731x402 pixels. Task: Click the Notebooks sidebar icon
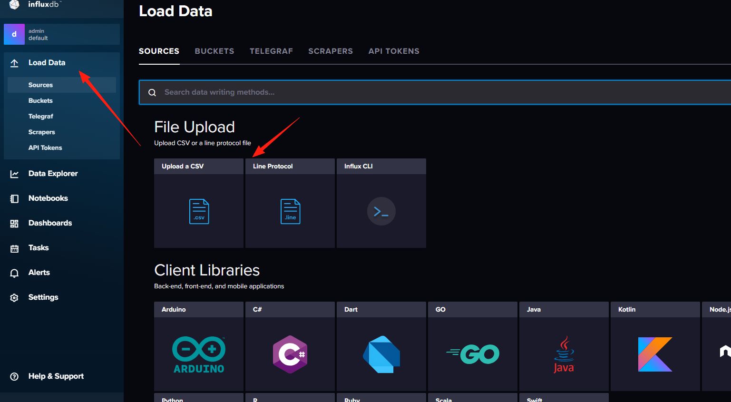point(14,199)
